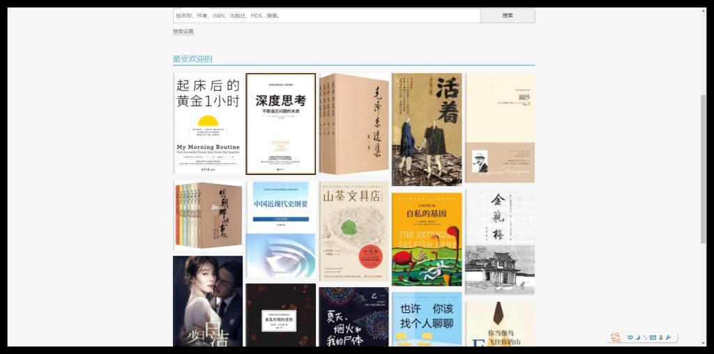Open the 自私的基因 book cover
Image resolution: width=714 pixels, height=354 pixels.
427,239
